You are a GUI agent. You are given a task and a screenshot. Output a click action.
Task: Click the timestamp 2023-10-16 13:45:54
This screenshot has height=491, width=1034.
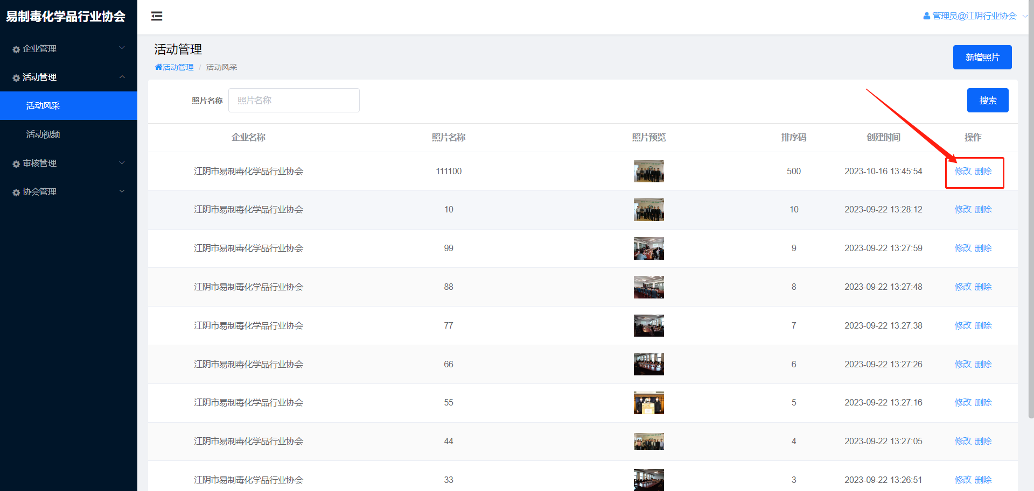(x=883, y=171)
